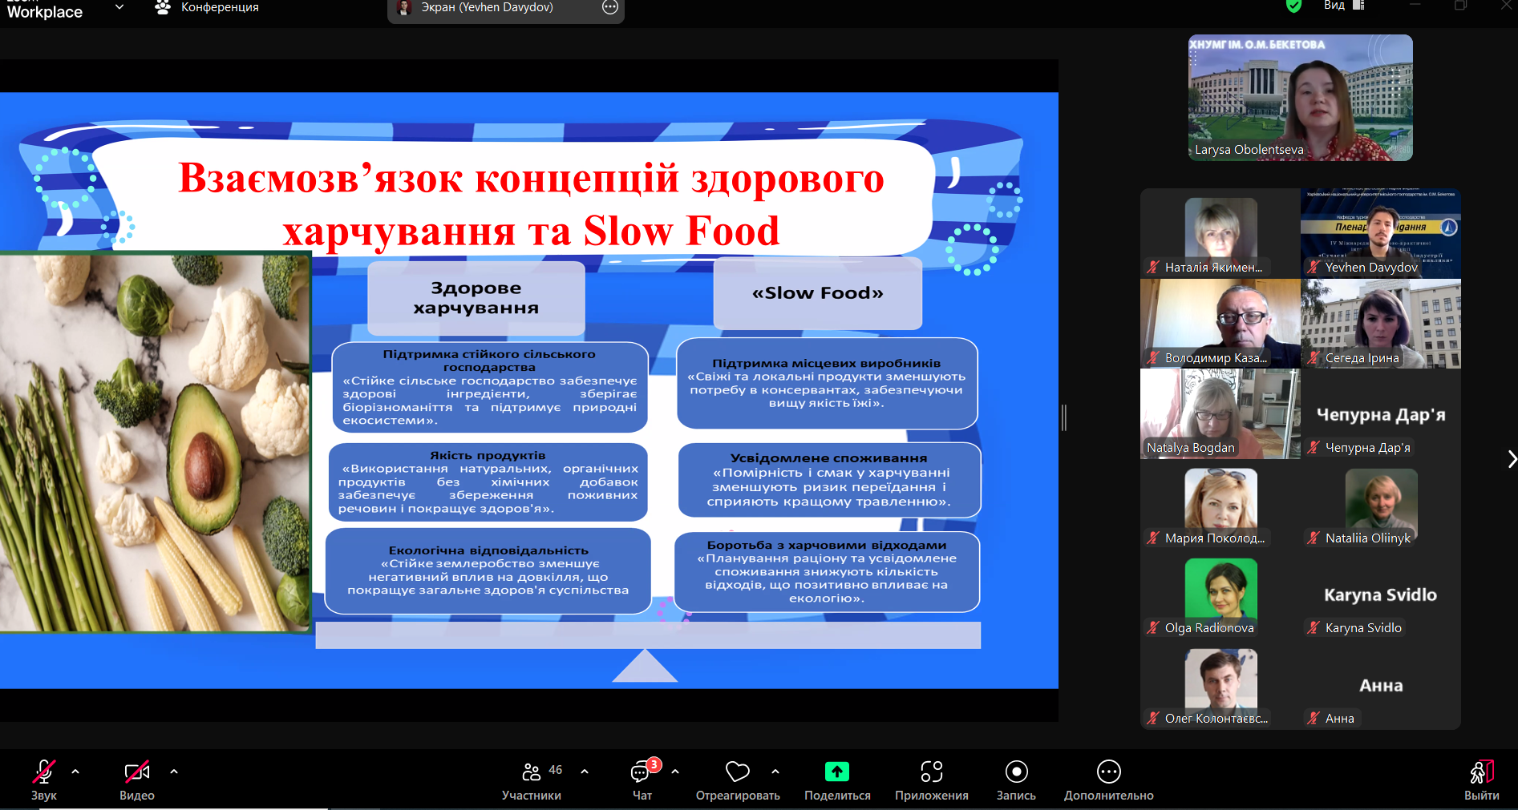The width and height of the screenshot is (1518, 810).
Task: Click the participant count 46
Action: click(x=556, y=770)
